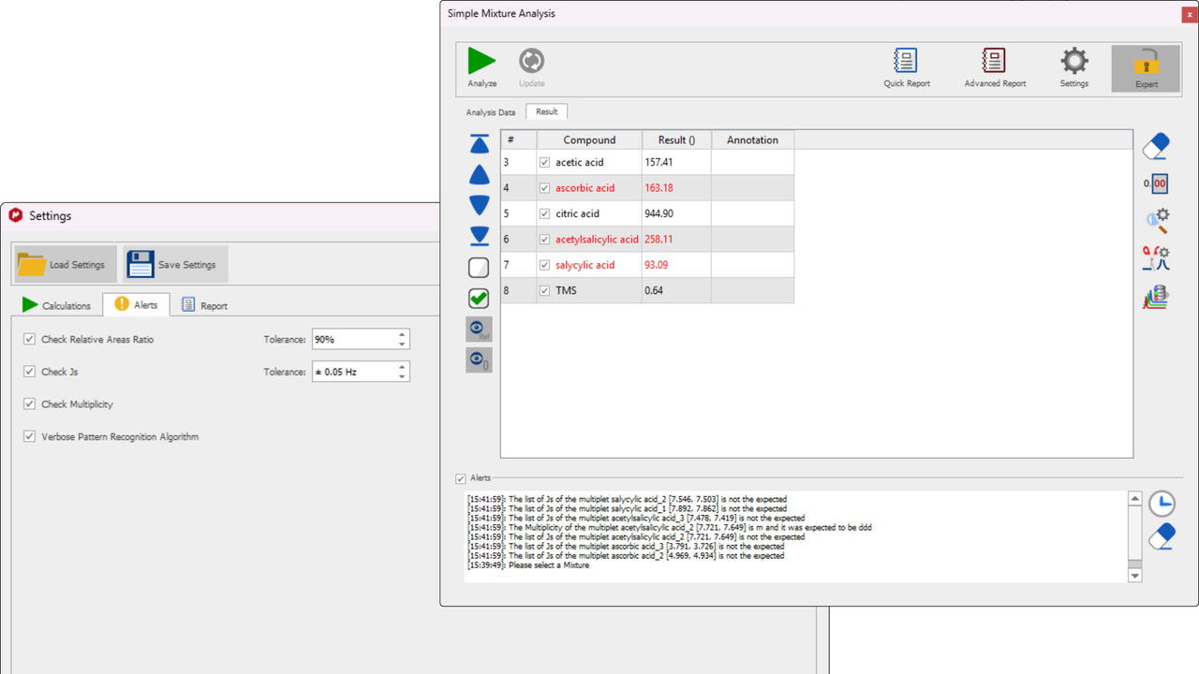Uncheck the TMS compound checkbox

tap(544, 290)
